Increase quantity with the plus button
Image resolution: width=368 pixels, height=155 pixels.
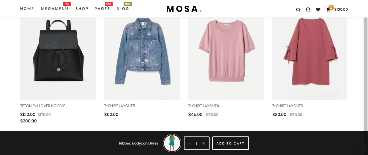[x=204, y=143]
